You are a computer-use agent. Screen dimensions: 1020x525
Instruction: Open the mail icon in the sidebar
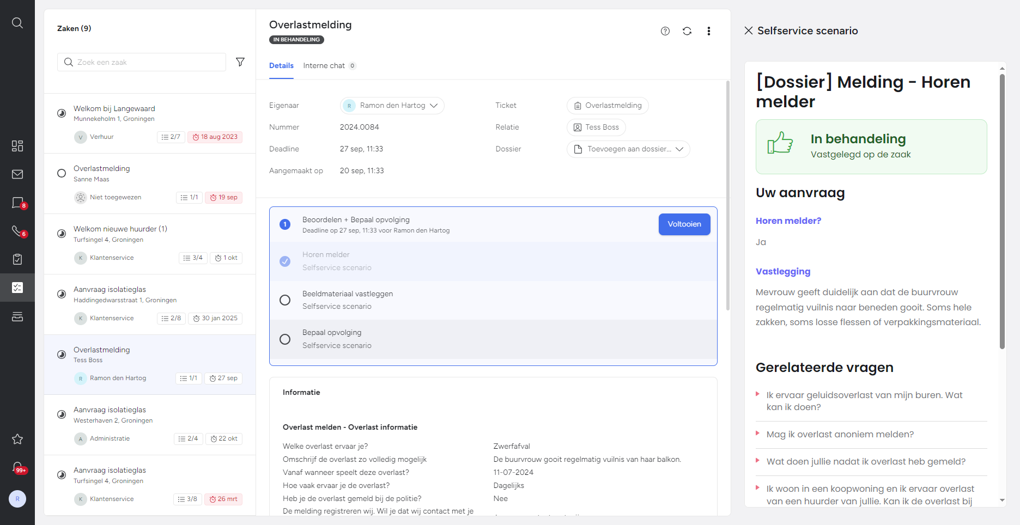[17, 174]
